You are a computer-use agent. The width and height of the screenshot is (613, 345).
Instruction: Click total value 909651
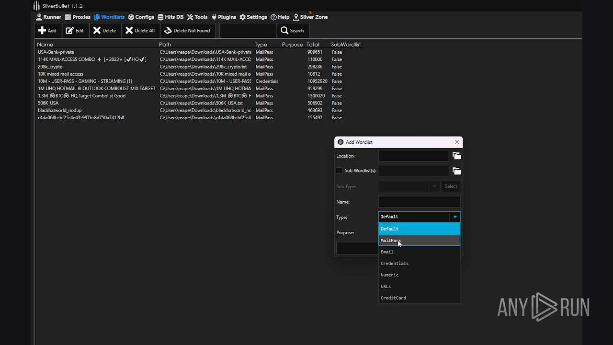click(315, 52)
